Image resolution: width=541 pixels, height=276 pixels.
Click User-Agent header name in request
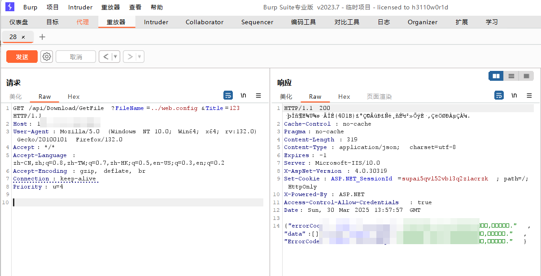31,131
